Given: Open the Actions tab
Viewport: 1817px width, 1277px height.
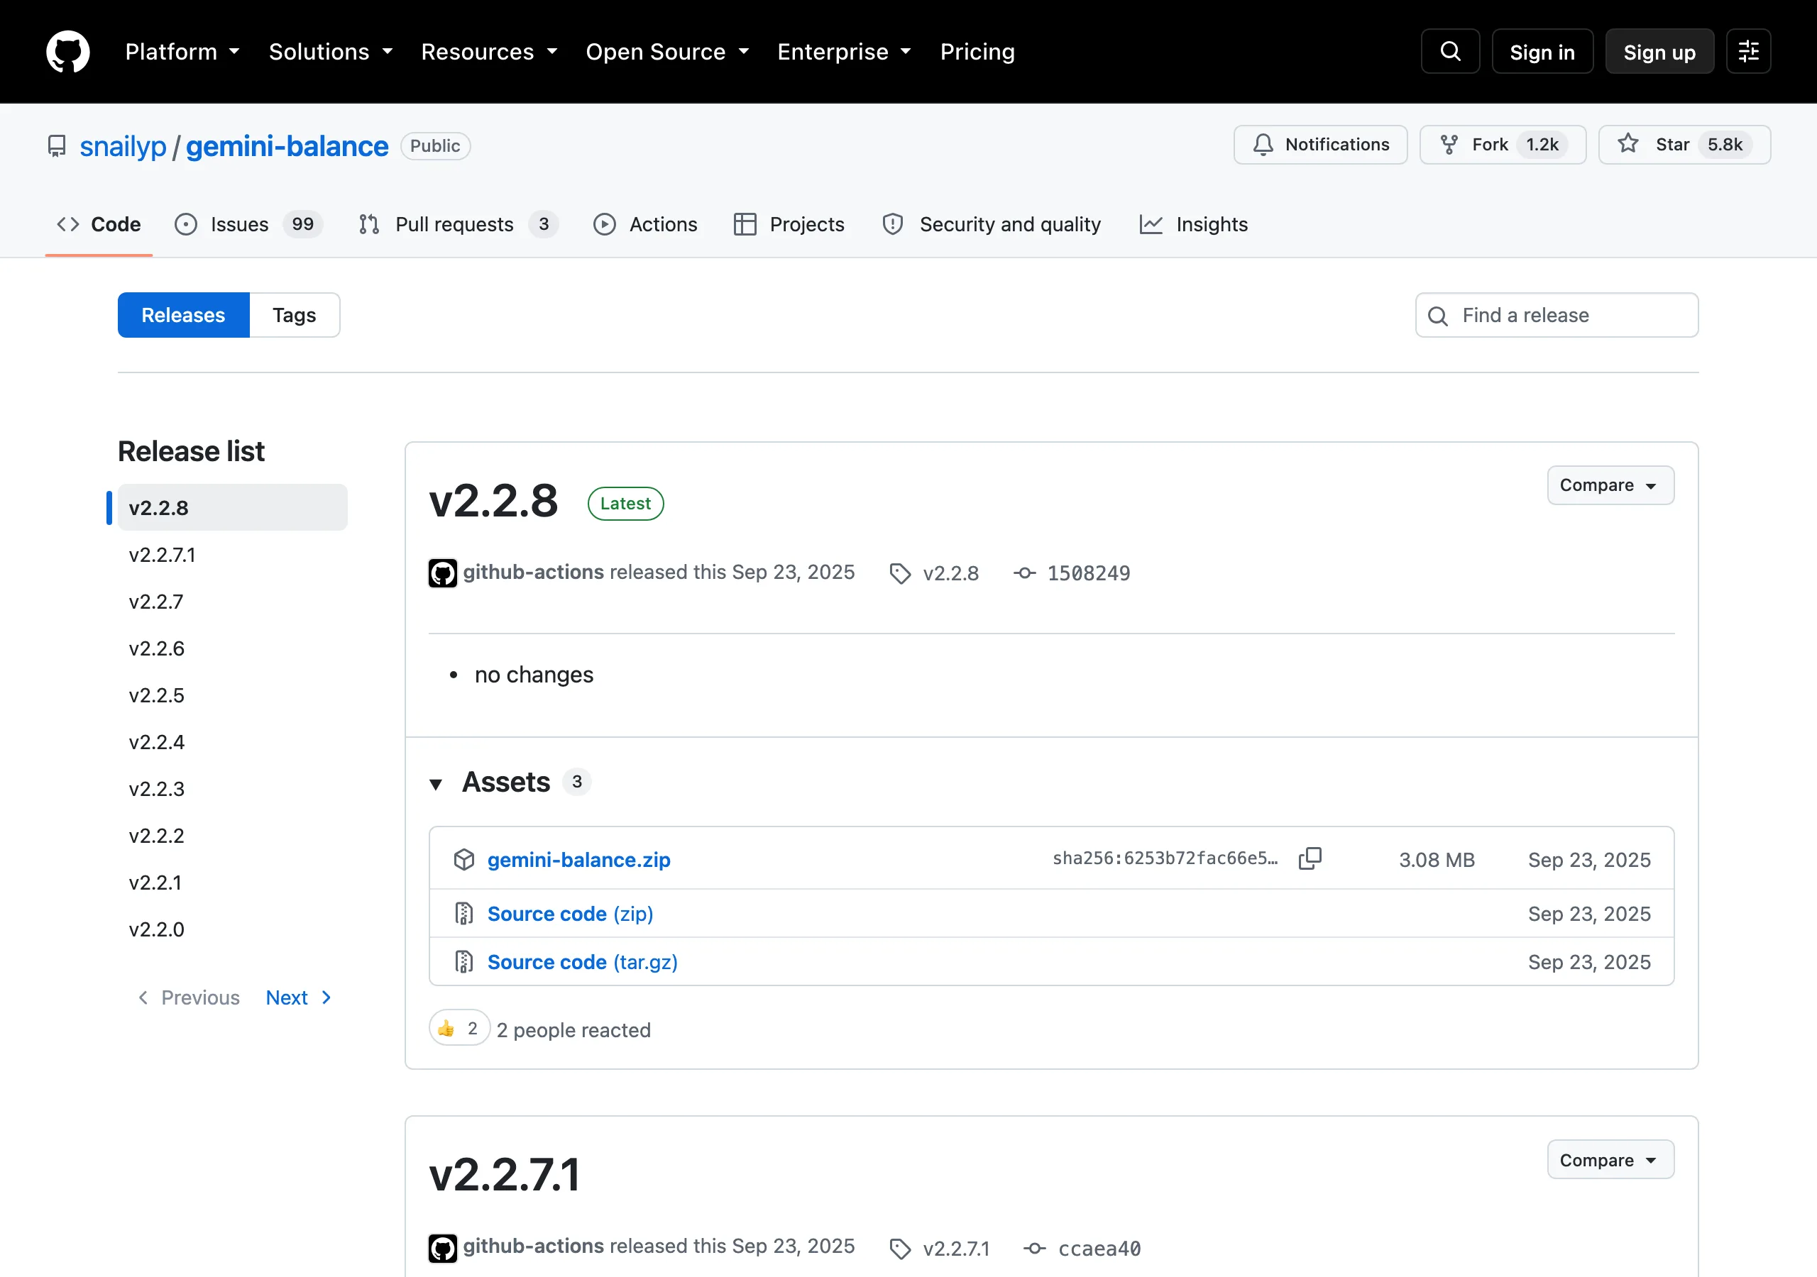Looking at the screenshot, I should 646,225.
